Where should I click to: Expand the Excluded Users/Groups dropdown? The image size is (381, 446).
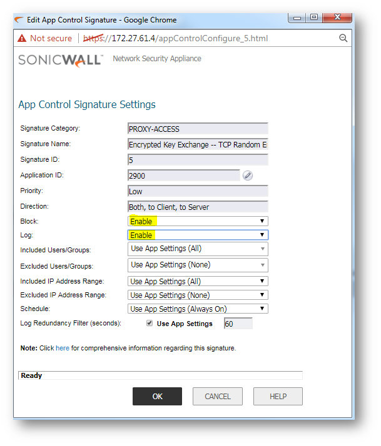(198, 265)
